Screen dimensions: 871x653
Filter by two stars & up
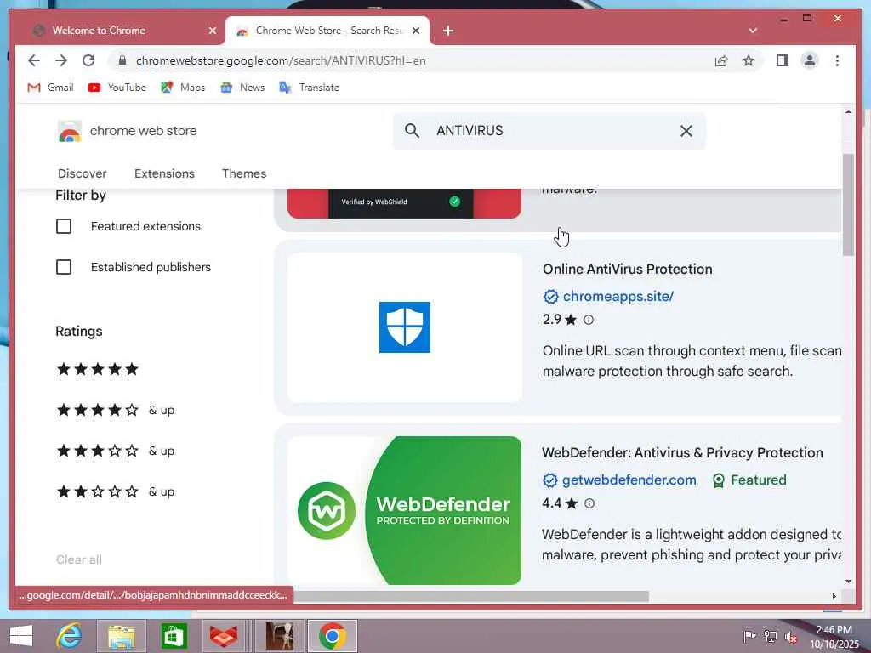click(116, 492)
